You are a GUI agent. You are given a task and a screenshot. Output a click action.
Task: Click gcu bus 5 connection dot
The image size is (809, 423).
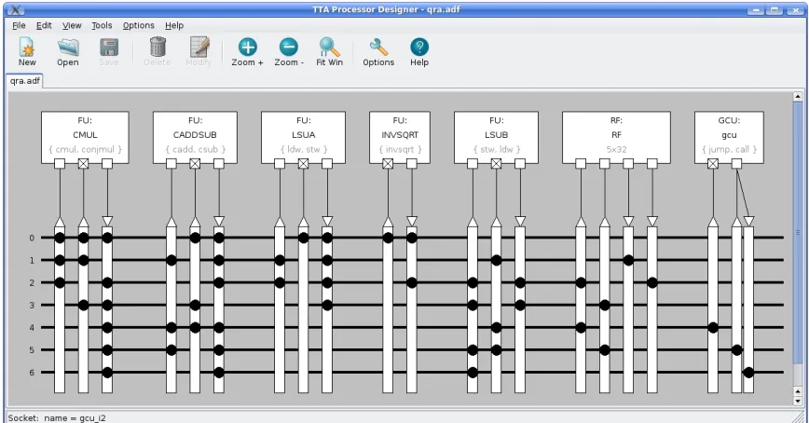(x=736, y=350)
